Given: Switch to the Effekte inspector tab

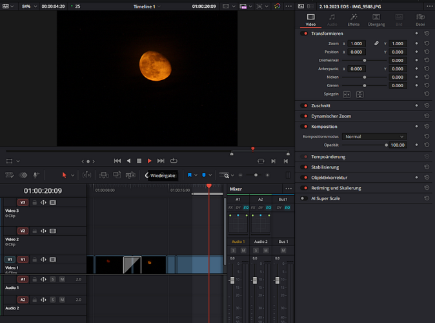Looking at the screenshot, I should point(353,20).
